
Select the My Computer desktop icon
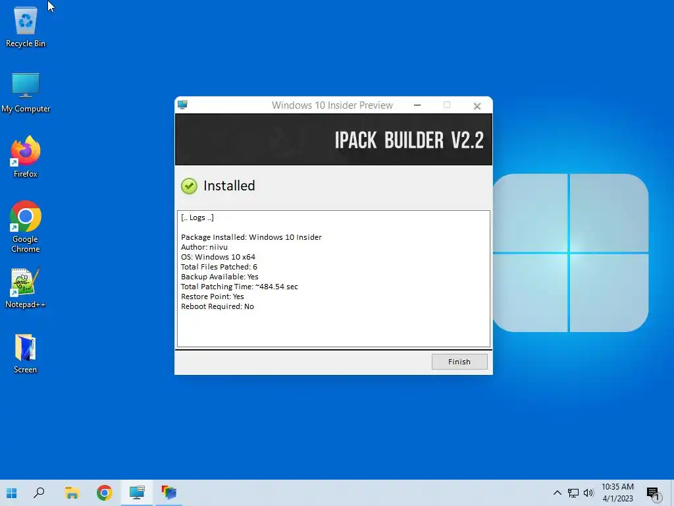click(26, 92)
